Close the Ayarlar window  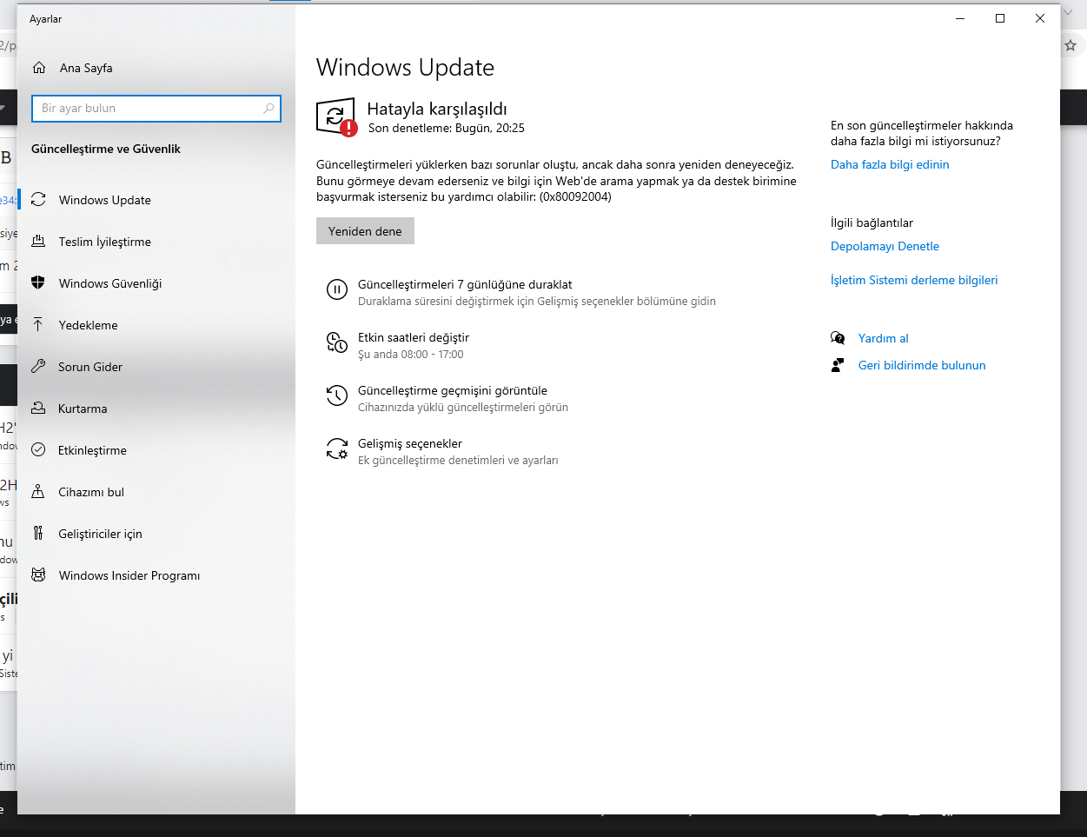click(x=1040, y=18)
